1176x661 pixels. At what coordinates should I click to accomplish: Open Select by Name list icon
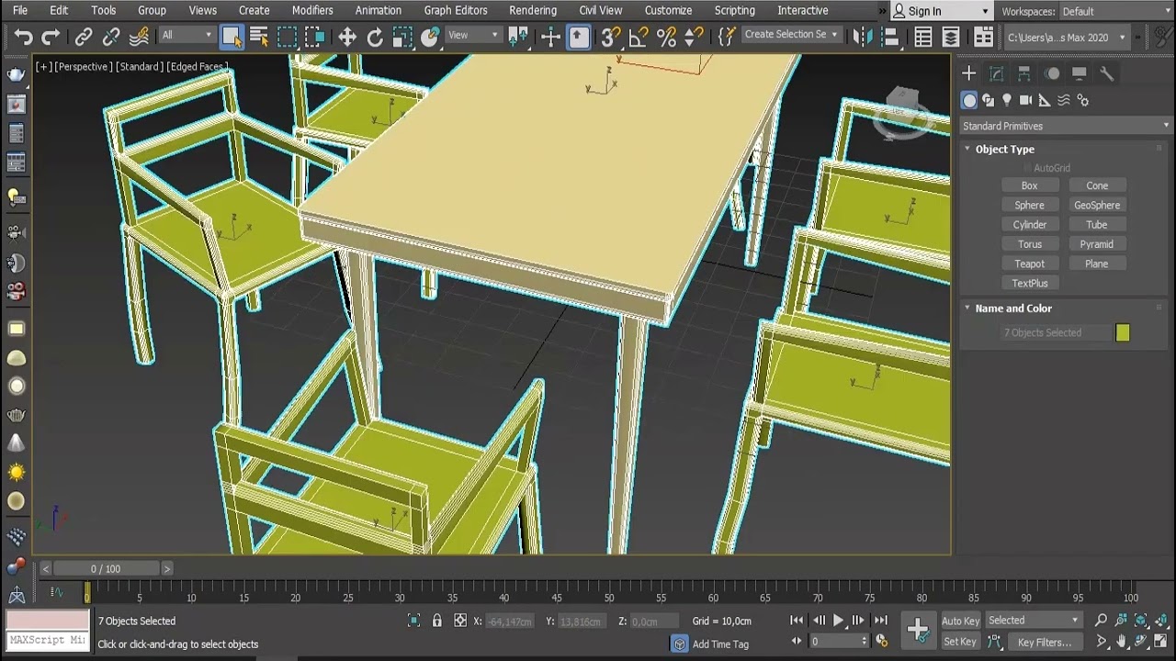point(259,37)
